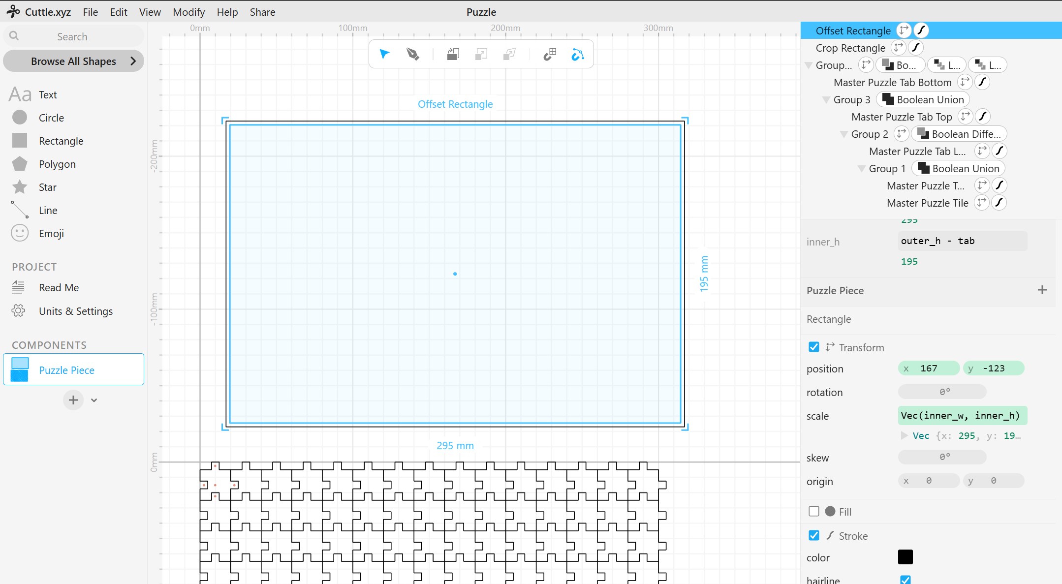Open the File menu

(x=90, y=12)
